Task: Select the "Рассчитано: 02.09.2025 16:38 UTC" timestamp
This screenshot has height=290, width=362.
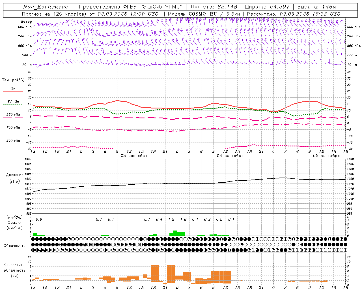Action: 294,14
